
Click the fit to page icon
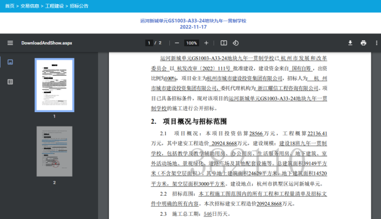pos(224,43)
